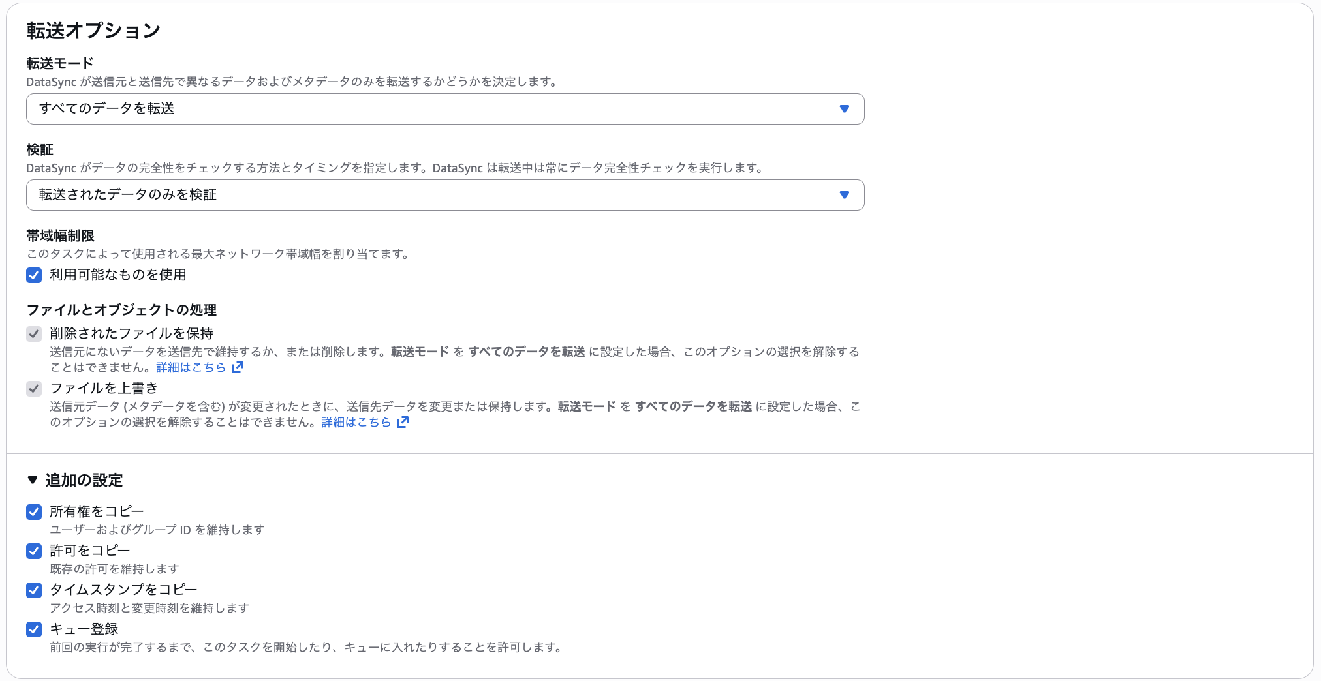Click external link icon after ファイルを上書き details

coord(403,421)
